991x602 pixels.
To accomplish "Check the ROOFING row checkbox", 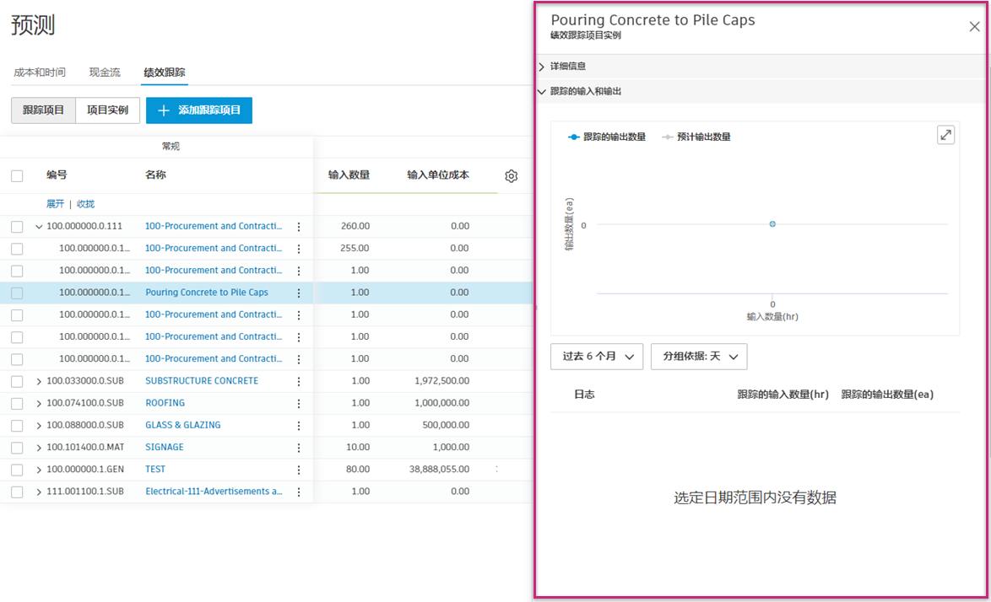I will coord(17,403).
